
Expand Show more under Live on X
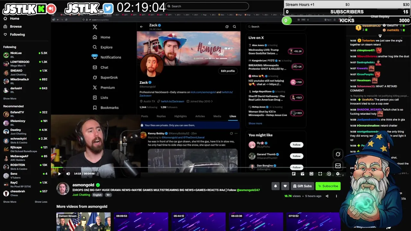point(255,123)
